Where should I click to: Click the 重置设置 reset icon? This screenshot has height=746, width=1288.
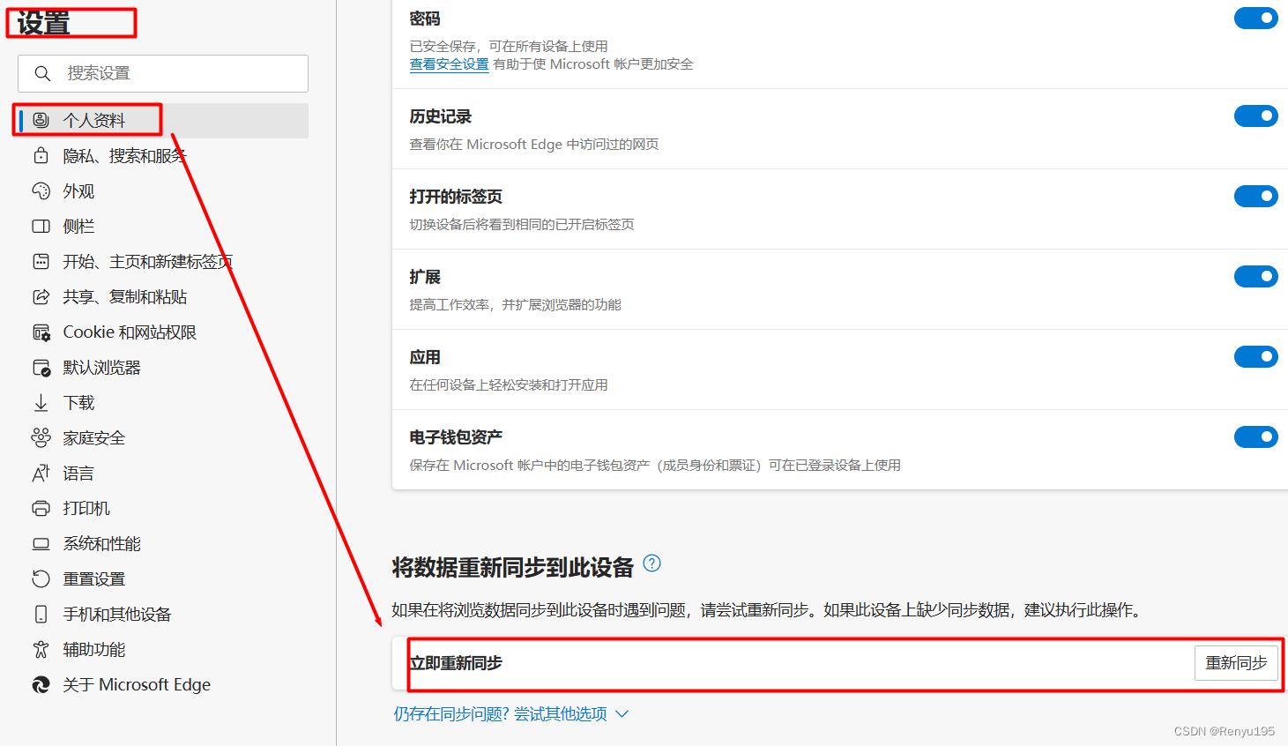(x=41, y=579)
